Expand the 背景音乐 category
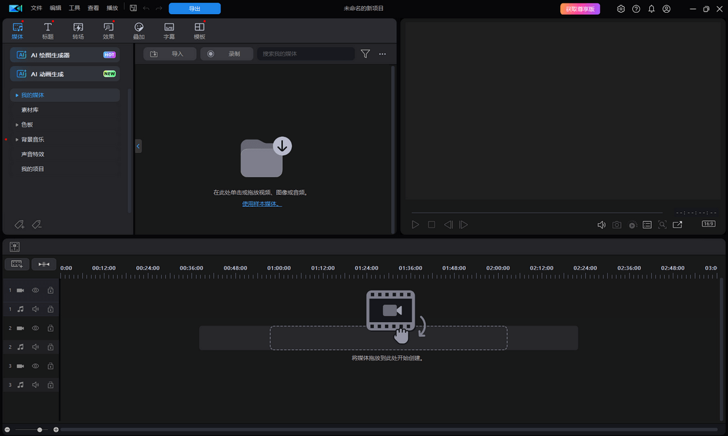This screenshot has width=728, height=436. [x=18, y=139]
